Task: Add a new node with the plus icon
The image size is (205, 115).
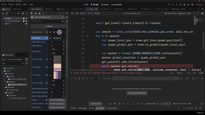Action: point(3,13)
